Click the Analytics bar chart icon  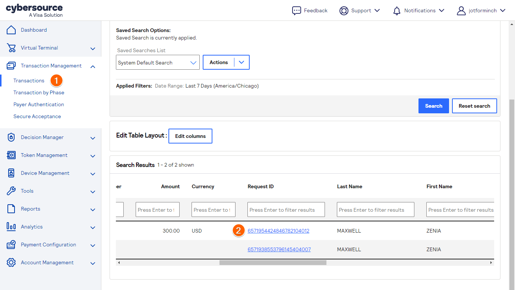point(11,227)
